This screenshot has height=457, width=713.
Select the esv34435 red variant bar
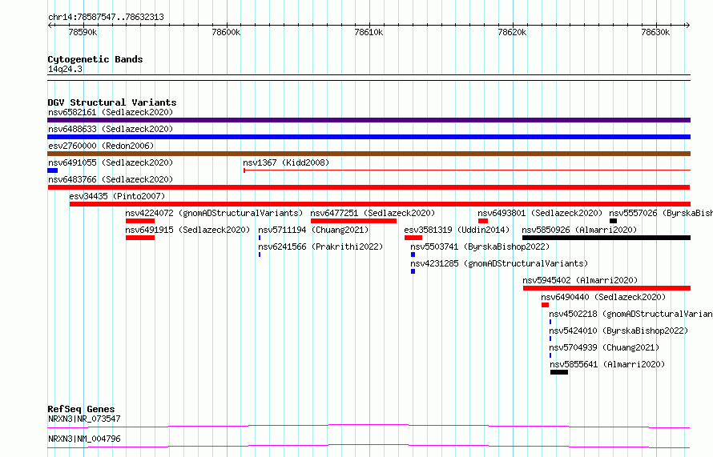point(380,204)
